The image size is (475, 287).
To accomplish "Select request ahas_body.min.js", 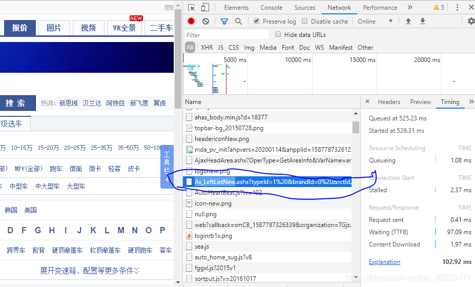I will [x=267, y=117].
